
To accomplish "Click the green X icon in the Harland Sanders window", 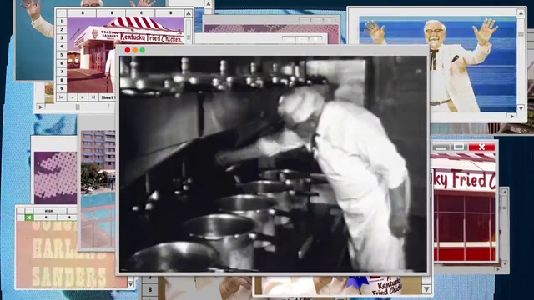I will 29,217.
